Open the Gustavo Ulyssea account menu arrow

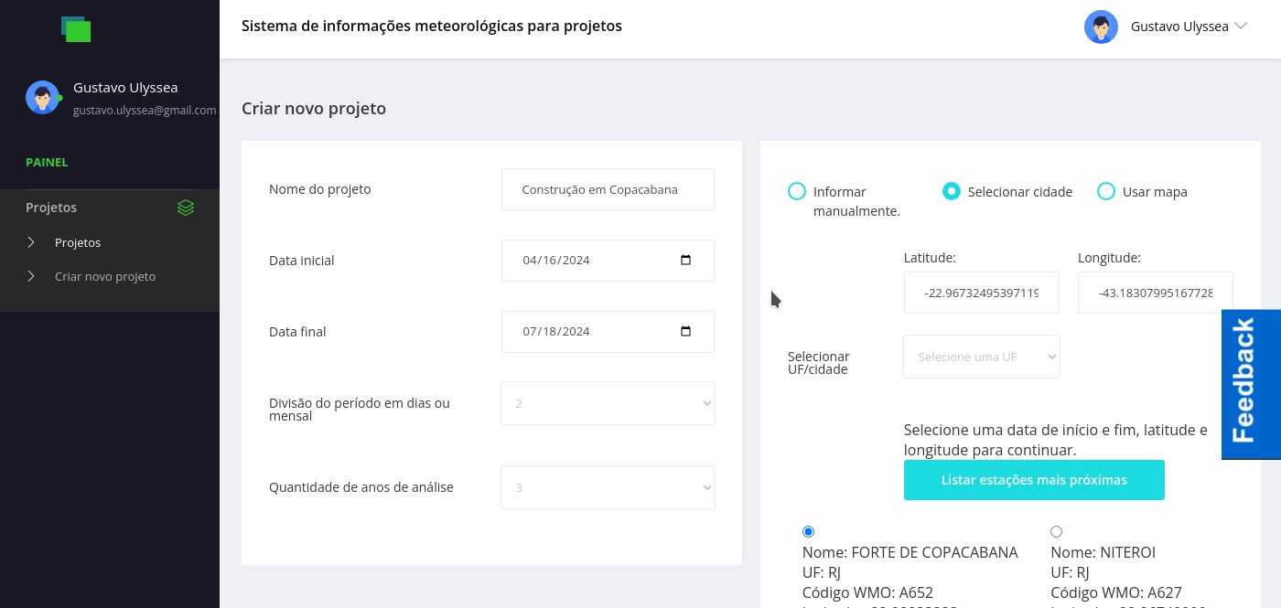[x=1241, y=27]
